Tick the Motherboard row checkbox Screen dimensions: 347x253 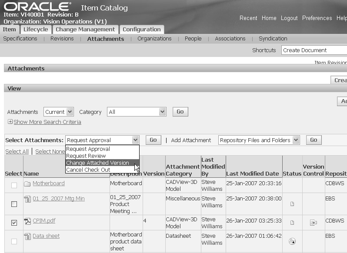click(14, 185)
